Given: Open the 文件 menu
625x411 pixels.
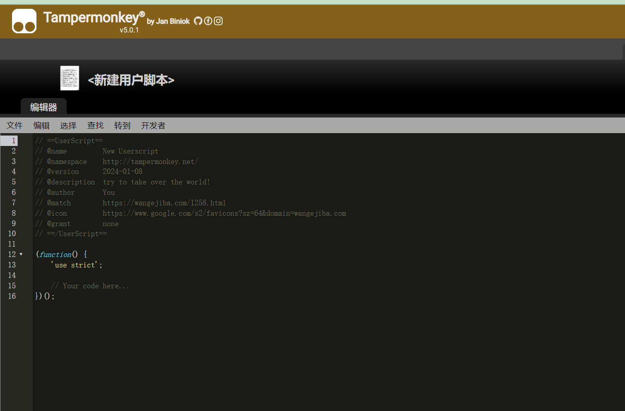Looking at the screenshot, I should [14, 125].
